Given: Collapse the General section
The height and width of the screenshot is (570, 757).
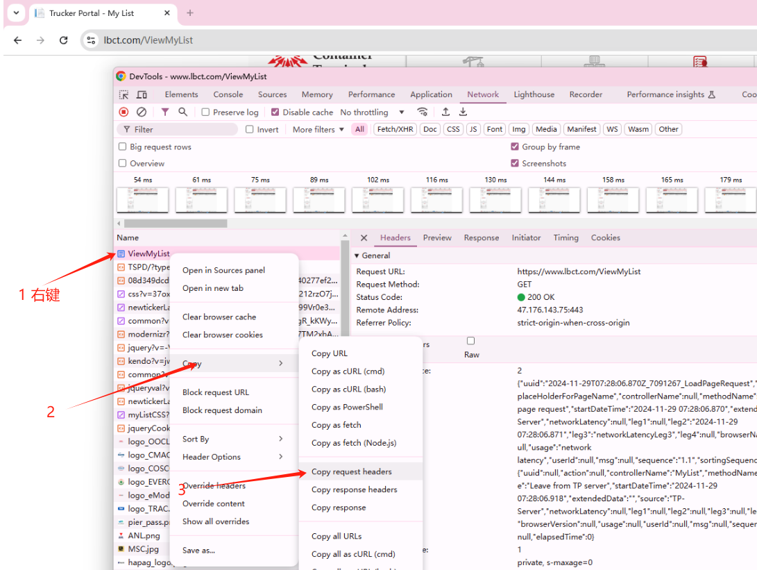Looking at the screenshot, I should point(357,255).
